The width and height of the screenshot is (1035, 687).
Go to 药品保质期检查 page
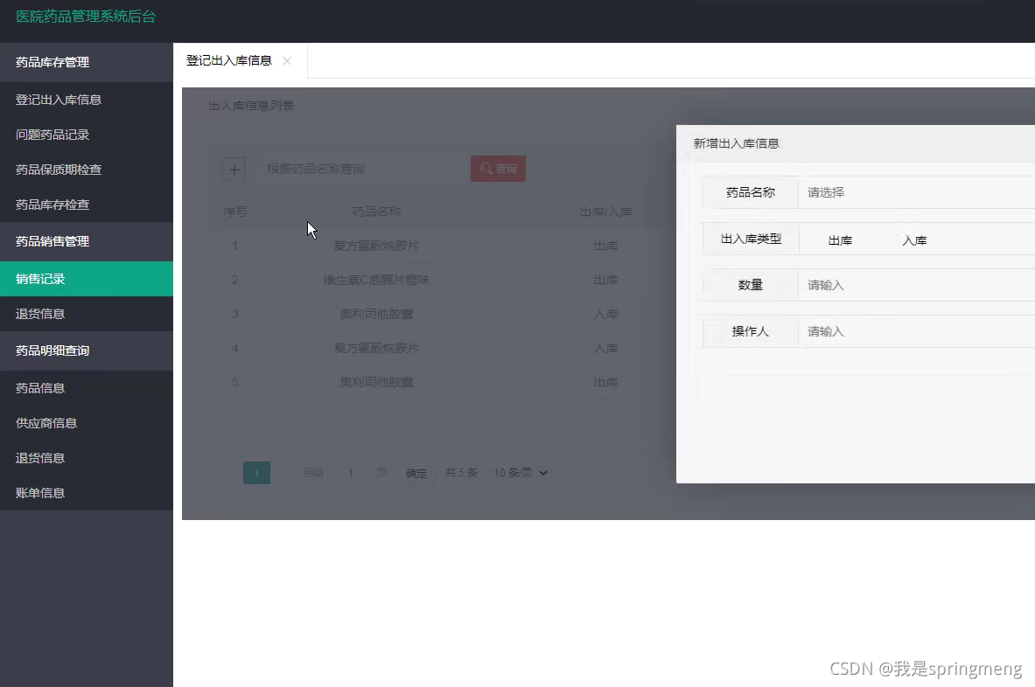coord(87,170)
